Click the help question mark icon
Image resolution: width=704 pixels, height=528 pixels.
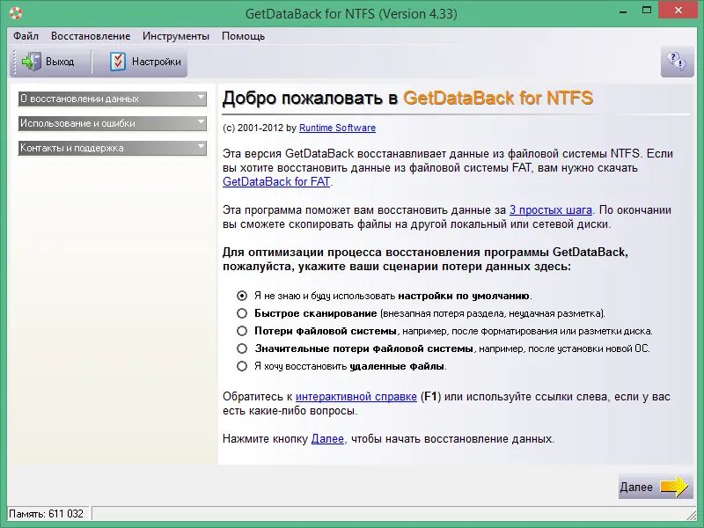click(x=677, y=61)
